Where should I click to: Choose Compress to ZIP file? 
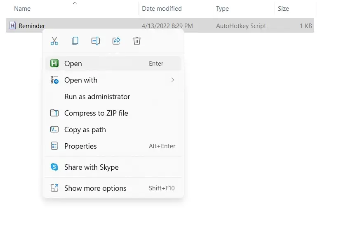tap(96, 113)
